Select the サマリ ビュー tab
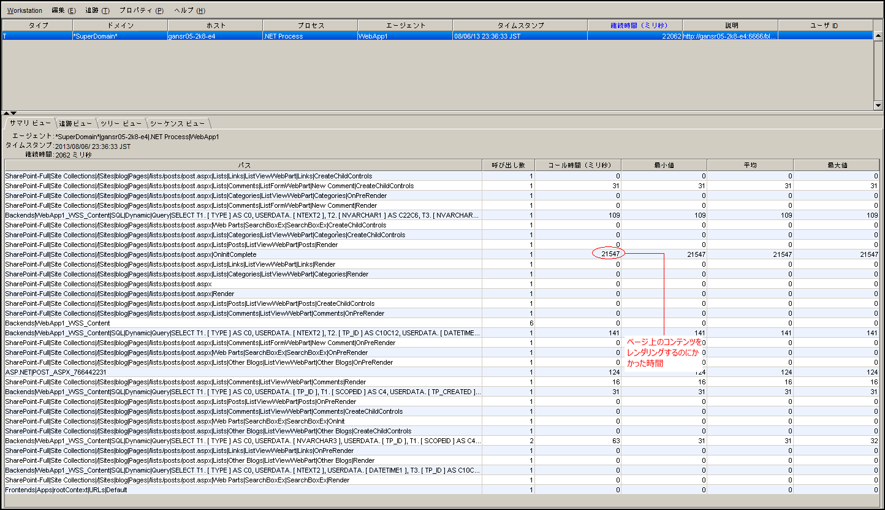The image size is (885, 510). [x=30, y=123]
